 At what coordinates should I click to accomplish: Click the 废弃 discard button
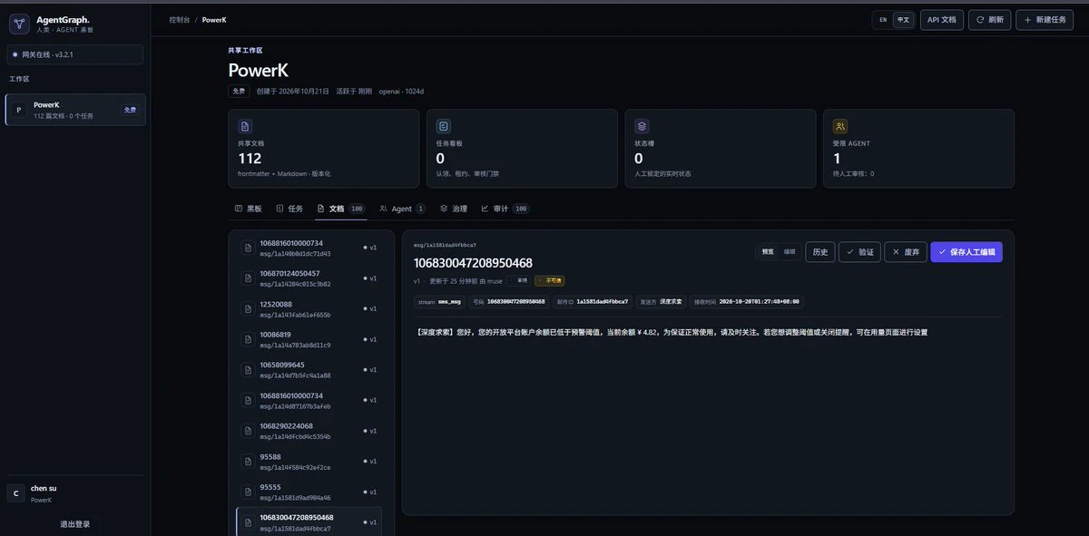906,252
